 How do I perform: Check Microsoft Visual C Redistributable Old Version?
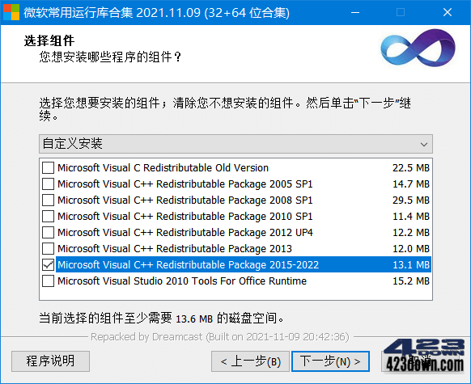click(x=48, y=167)
